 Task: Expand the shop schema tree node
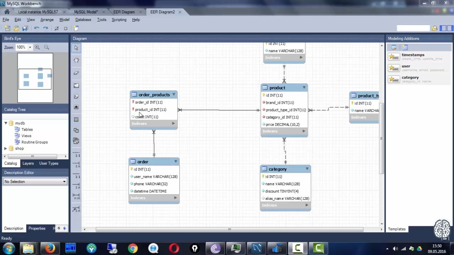(6, 148)
